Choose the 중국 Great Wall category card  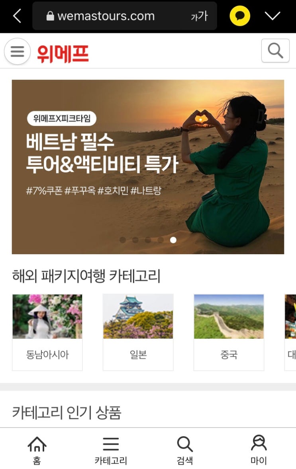click(229, 332)
